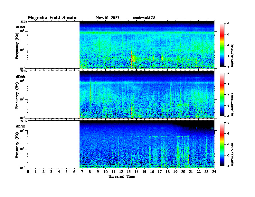Click the "-6" tick of the dZ/dt color scale
Image resolution: width=255 pixels, height=197 pixels.
(x=228, y=166)
